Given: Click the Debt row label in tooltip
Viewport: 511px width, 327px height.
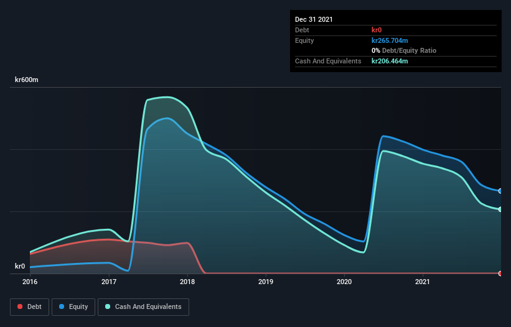Looking at the screenshot, I should (302, 30).
